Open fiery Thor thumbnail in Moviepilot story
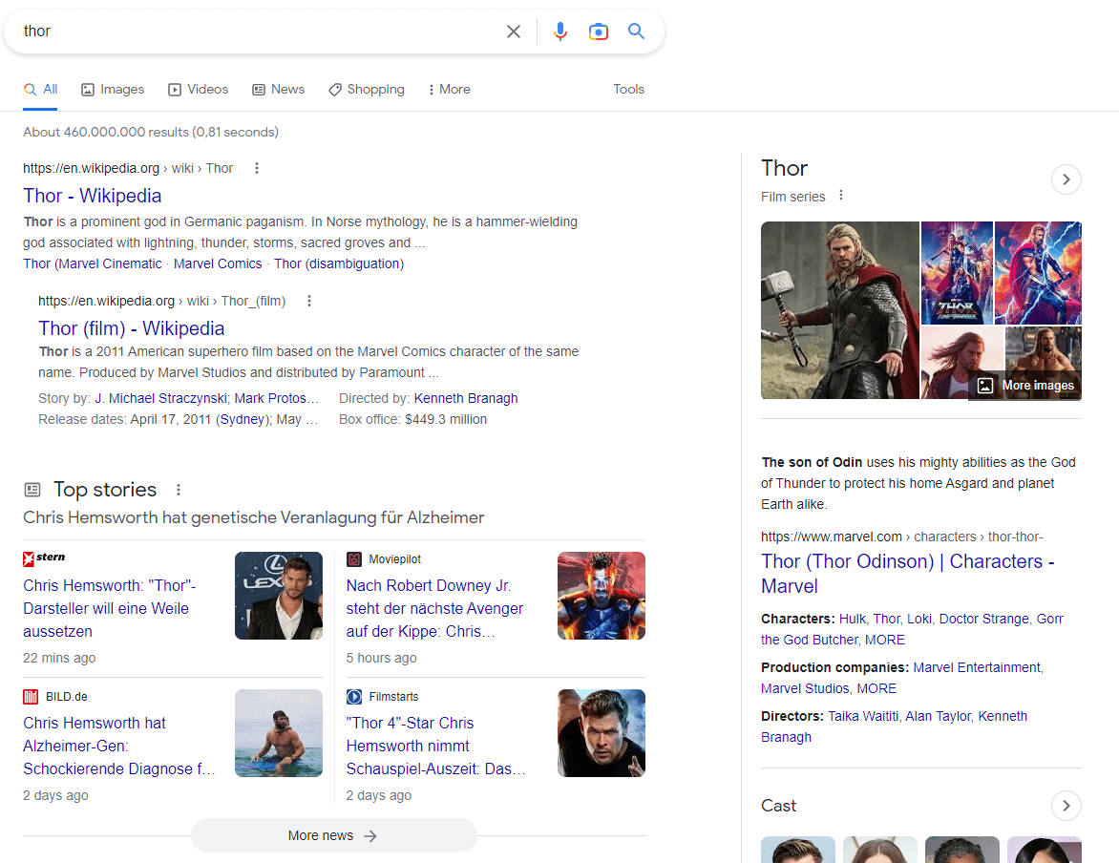The height and width of the screenshot is (863, 1119). (x=601, y=596)
